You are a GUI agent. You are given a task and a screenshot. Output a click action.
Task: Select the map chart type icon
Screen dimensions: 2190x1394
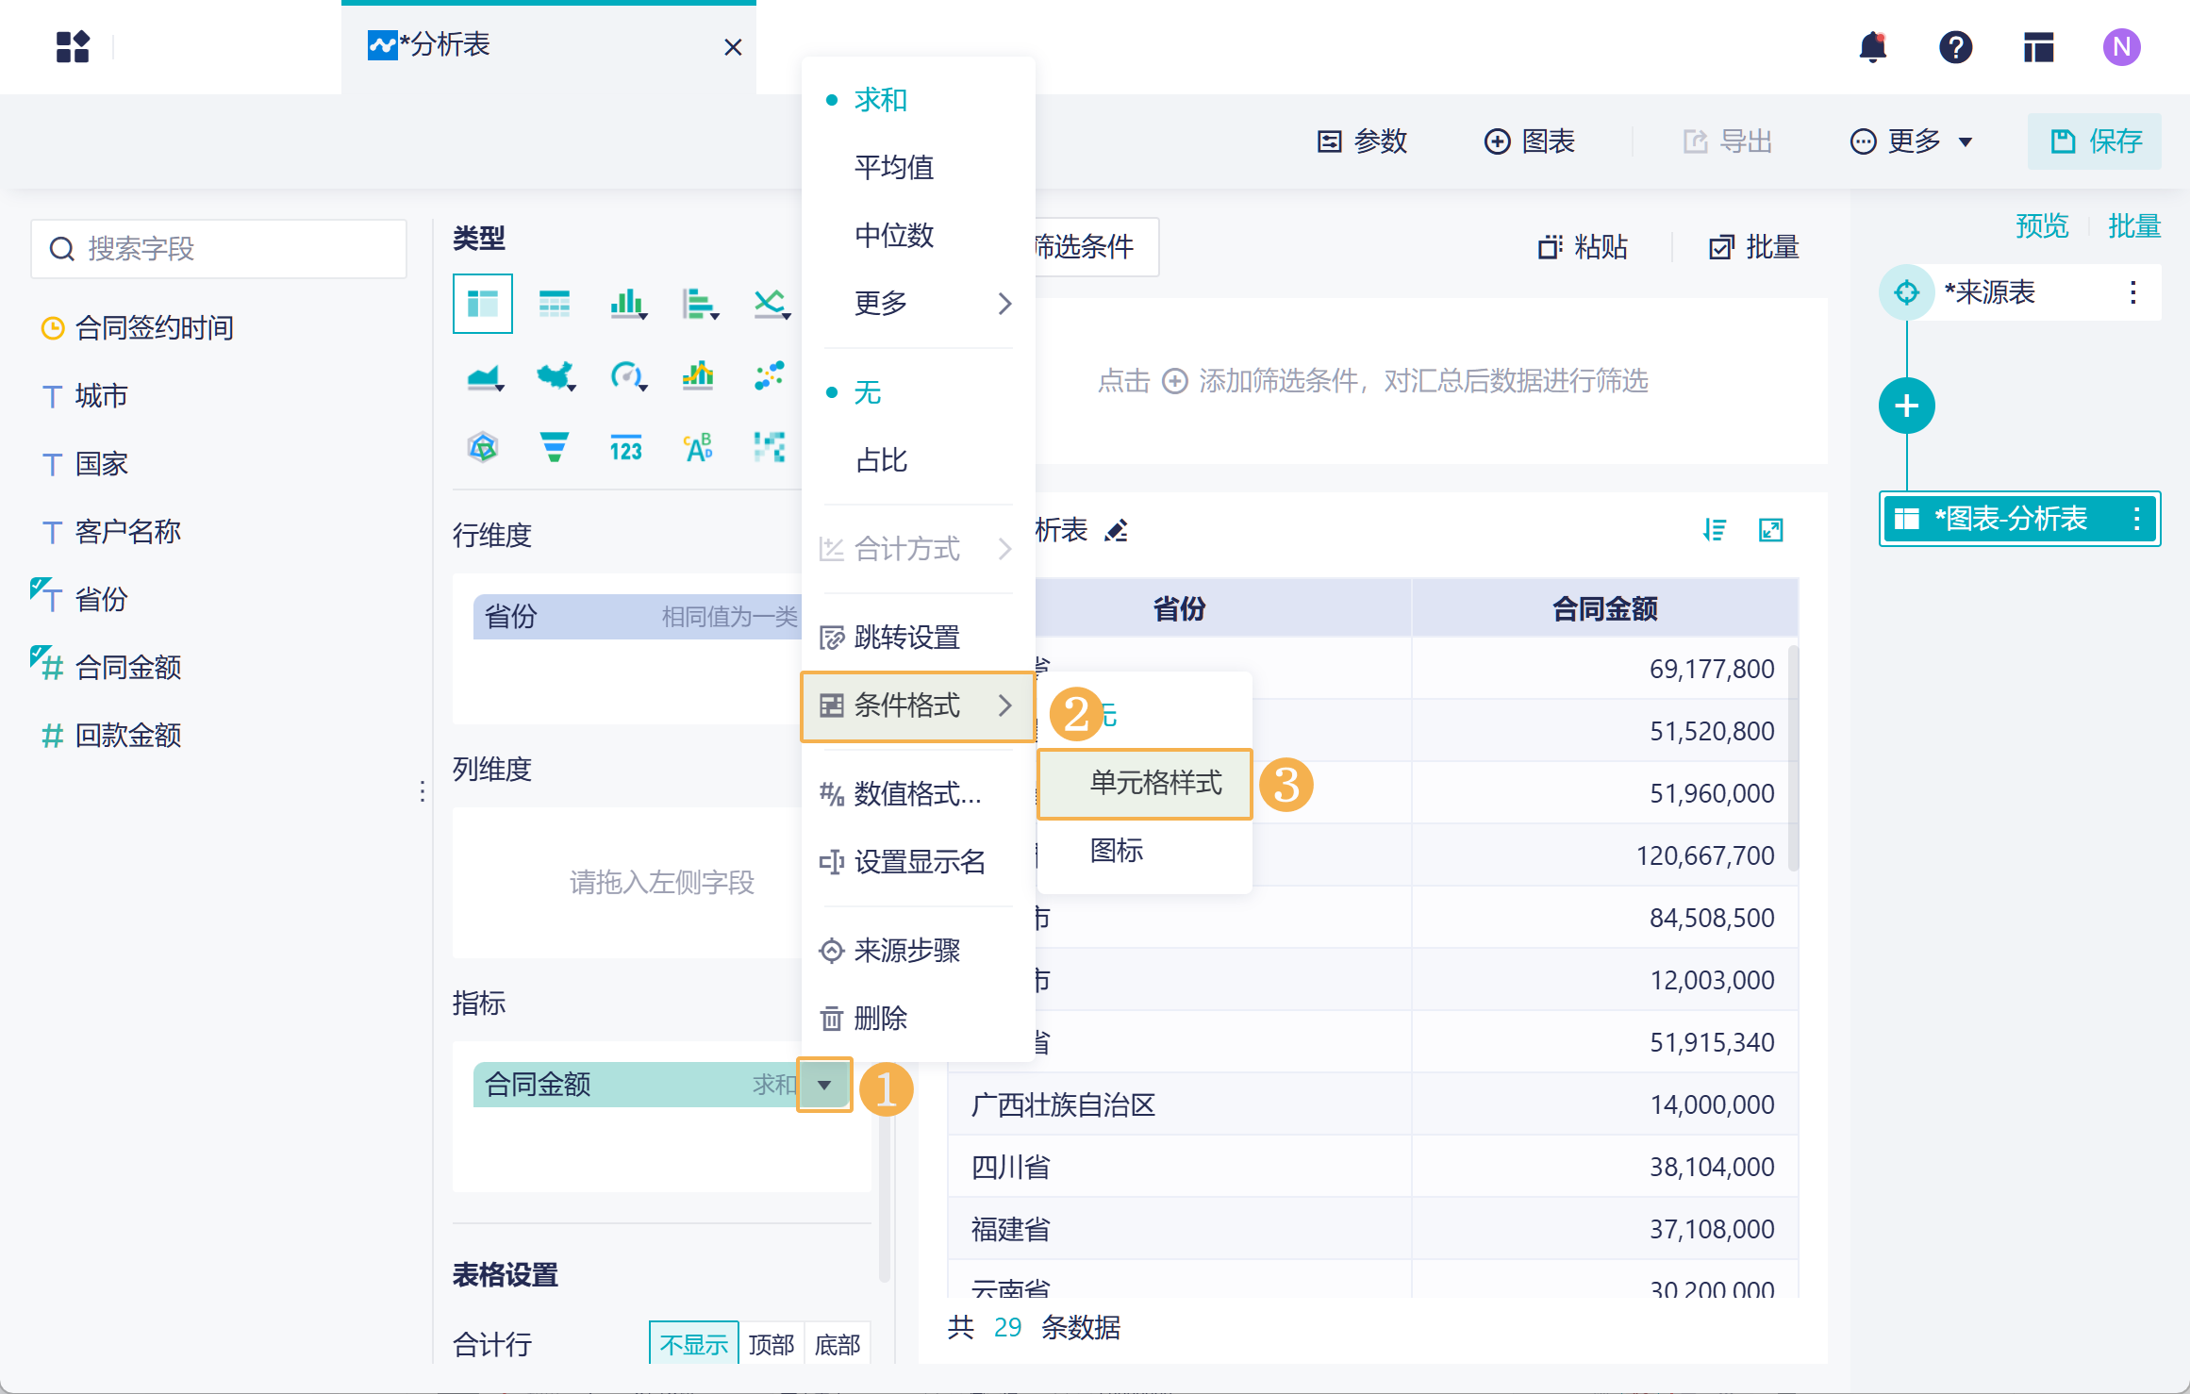556,376
